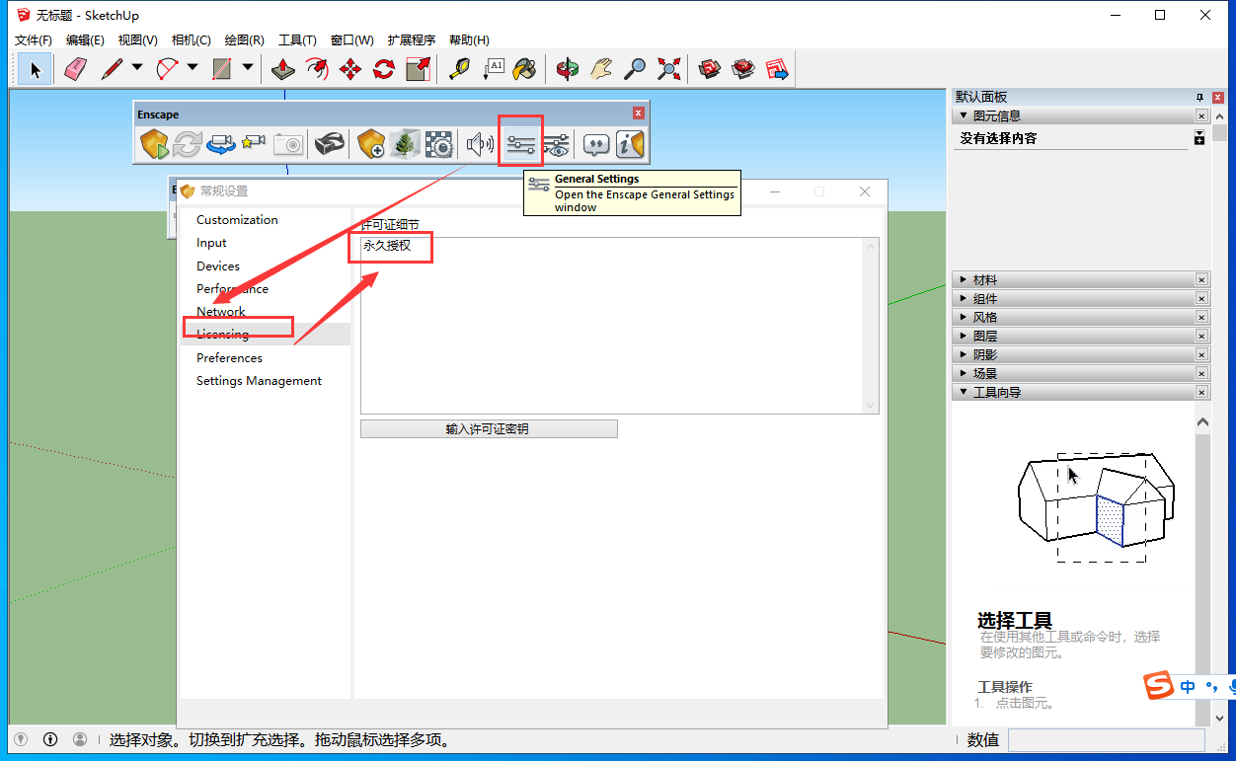1236x761 pixels.
Task: Toggle entity info details button
Action: pos(1199,137)
